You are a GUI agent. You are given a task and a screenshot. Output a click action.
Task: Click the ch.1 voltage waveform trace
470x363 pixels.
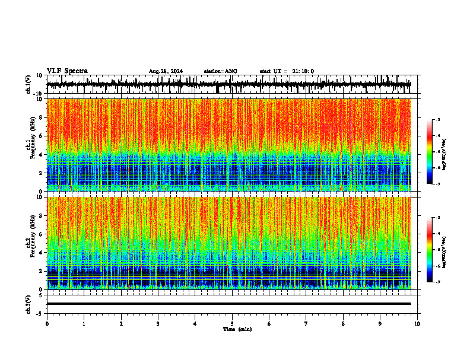tap(228, 84)
